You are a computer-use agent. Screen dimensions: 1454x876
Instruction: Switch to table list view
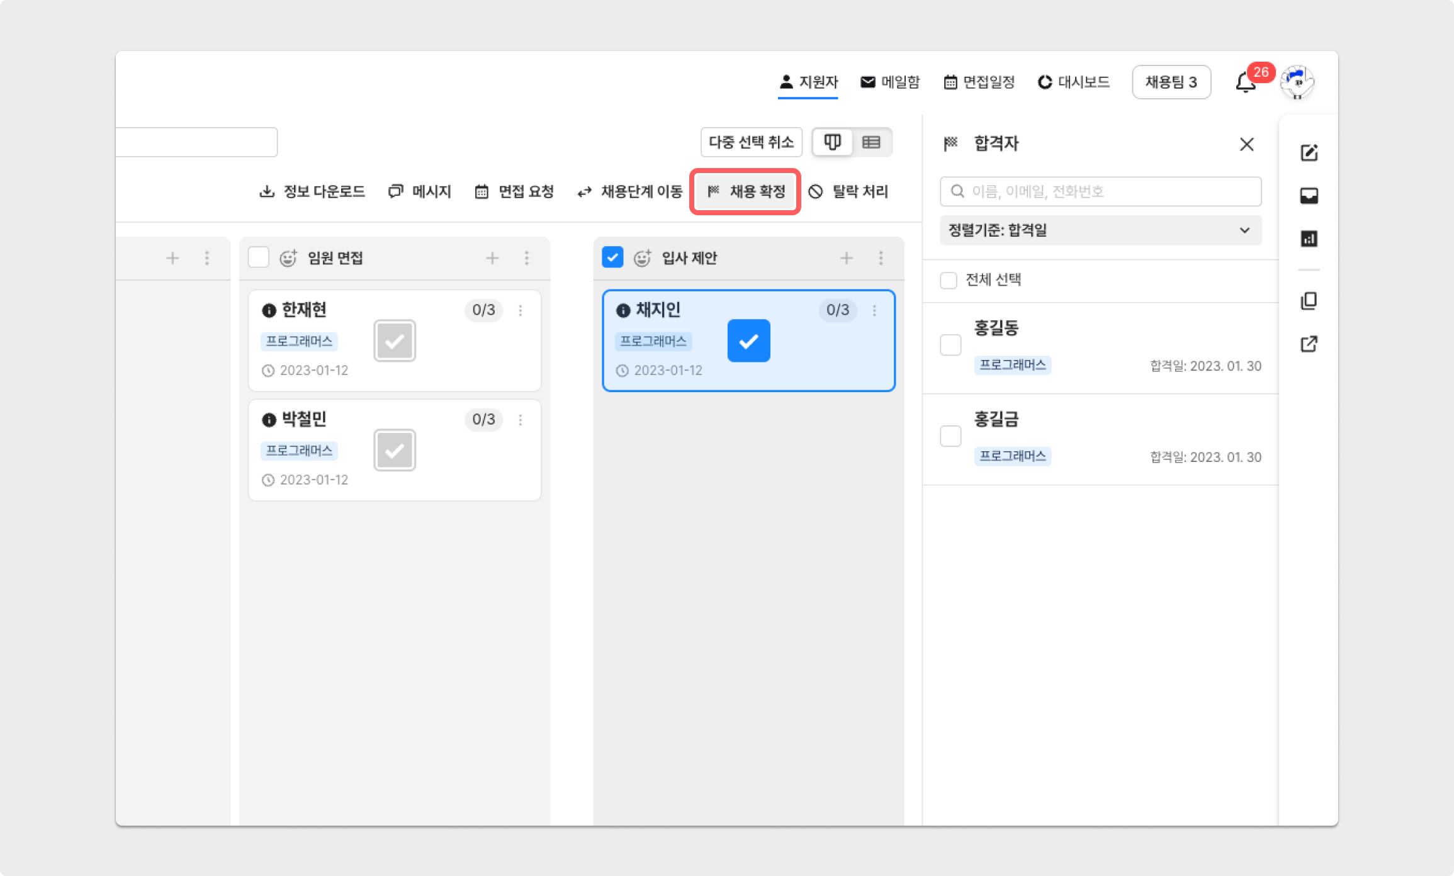[871, 142]
